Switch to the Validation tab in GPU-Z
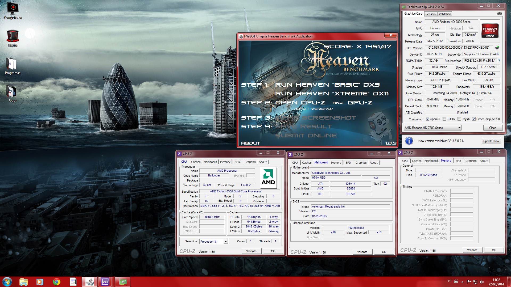 tap(445, 14)
